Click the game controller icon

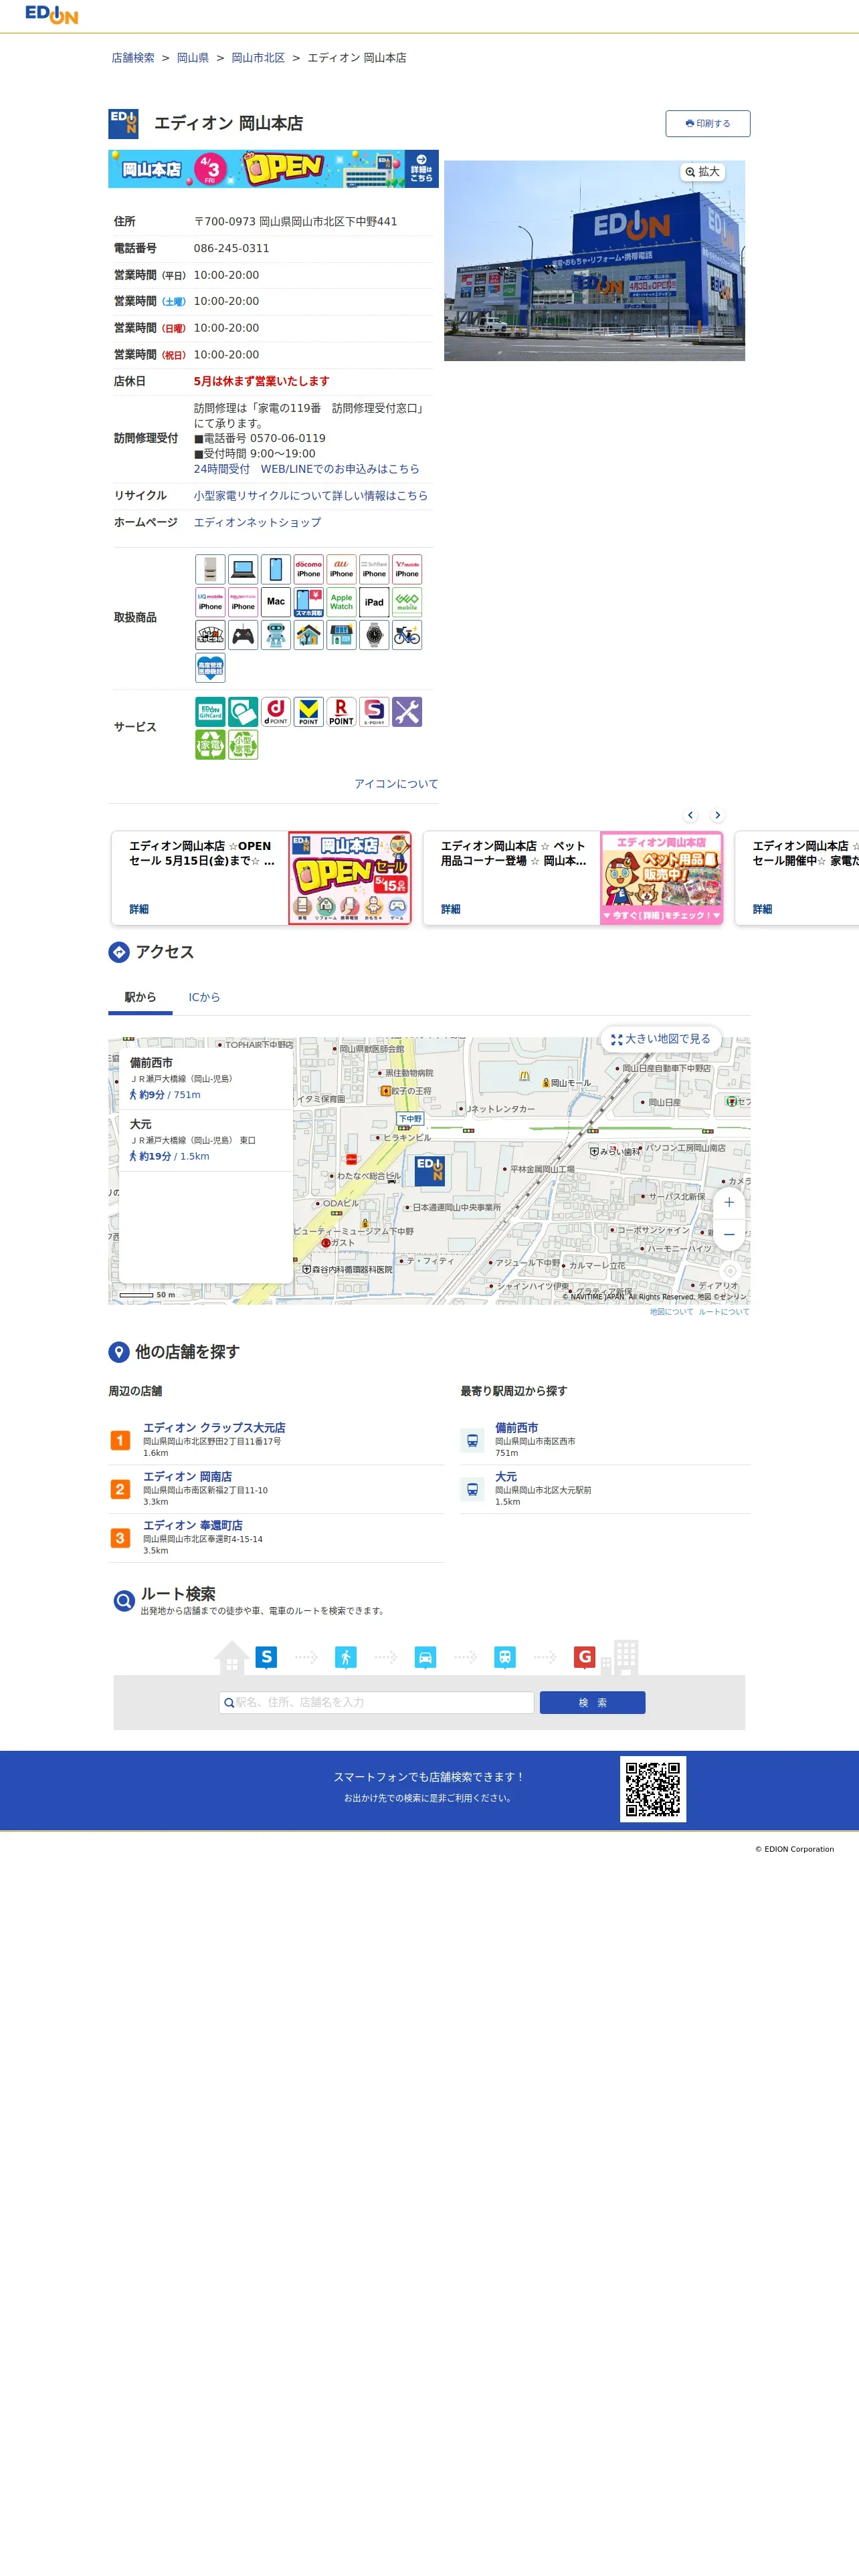[x=243, y=635]
